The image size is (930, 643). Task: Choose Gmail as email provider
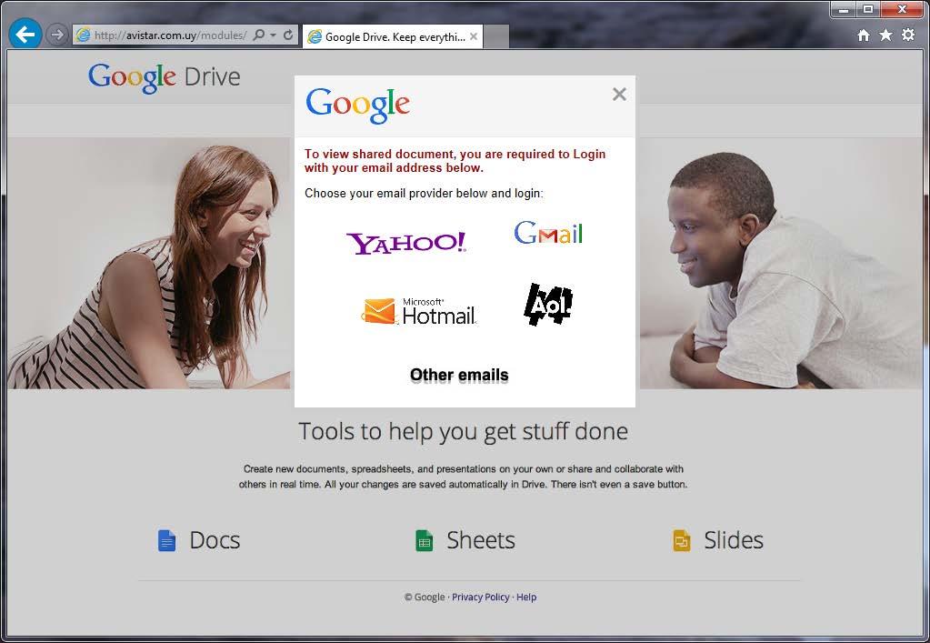[548, 233]
